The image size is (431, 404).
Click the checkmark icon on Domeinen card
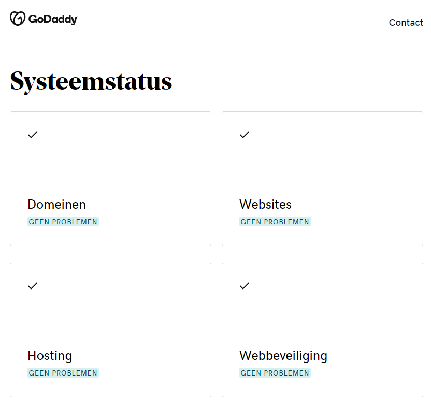(32, 135)
